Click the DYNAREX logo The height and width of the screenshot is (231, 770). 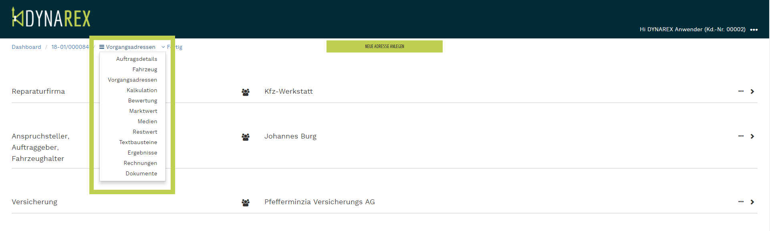tap(51, 18)
